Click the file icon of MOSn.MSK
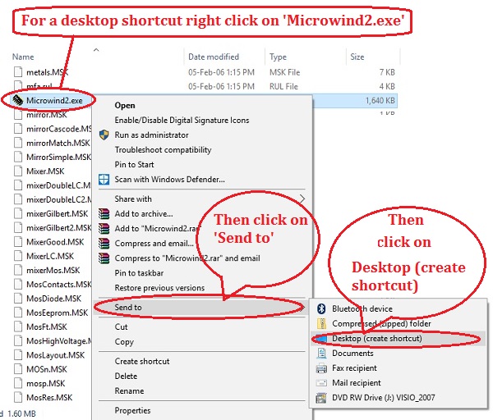This screenshot has height=420, width=493. click(x=18, y=369)
